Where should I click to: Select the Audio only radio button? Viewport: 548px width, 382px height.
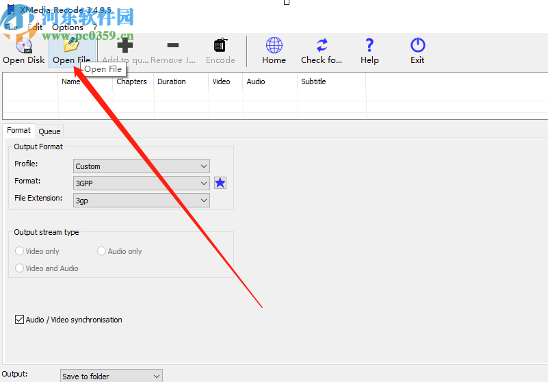coord(101,251)
